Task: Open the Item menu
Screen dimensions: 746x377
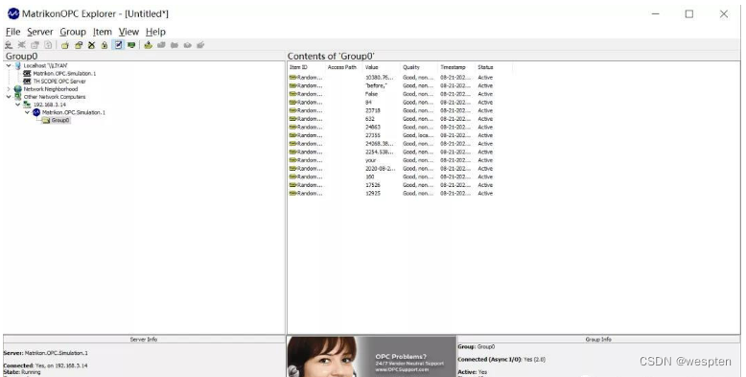Action: (x=103, y=32)
